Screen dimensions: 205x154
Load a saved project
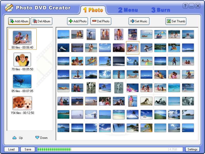(x=11, y=149)
